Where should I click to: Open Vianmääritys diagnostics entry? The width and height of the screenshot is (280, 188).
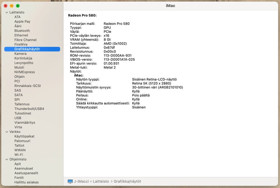pyautogui.click(x=24, y=123)
